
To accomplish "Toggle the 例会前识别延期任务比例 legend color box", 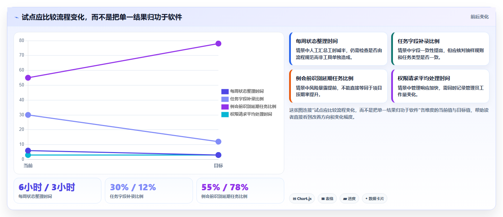I will point(225,107).
